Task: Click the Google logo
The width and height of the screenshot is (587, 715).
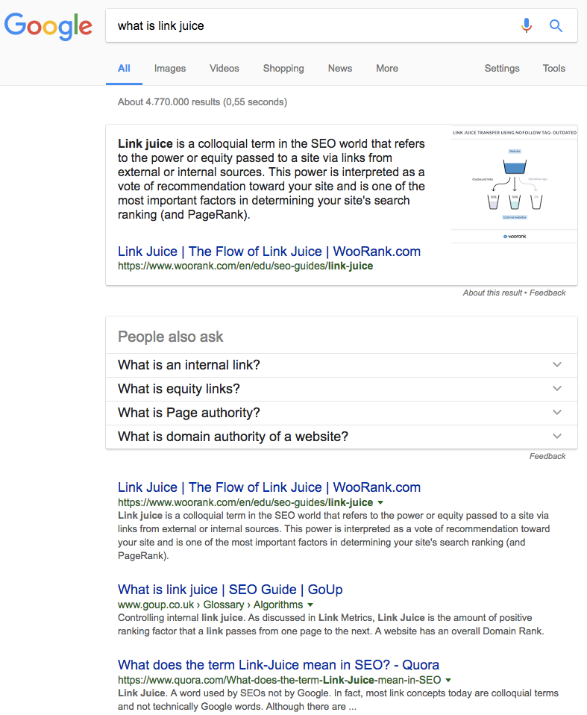Action: point(48,27)
